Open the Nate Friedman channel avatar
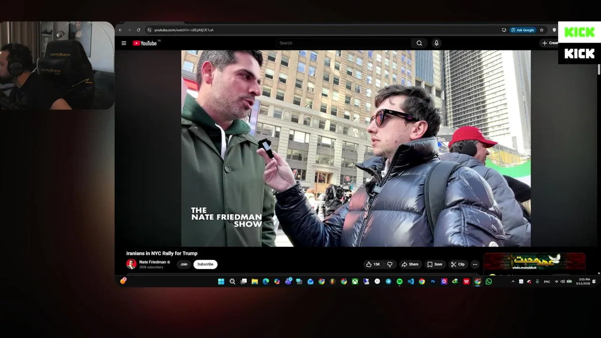This screenshot has width=601, height=338. 131,264
